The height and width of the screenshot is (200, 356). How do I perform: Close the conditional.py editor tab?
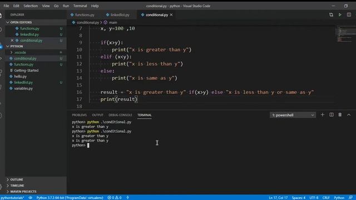pyautogui.click(x=171, y=15)
